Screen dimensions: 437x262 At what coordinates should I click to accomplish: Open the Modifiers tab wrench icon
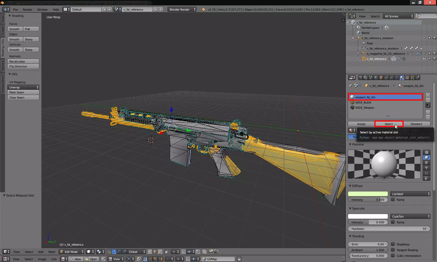(x=391, y=78)
